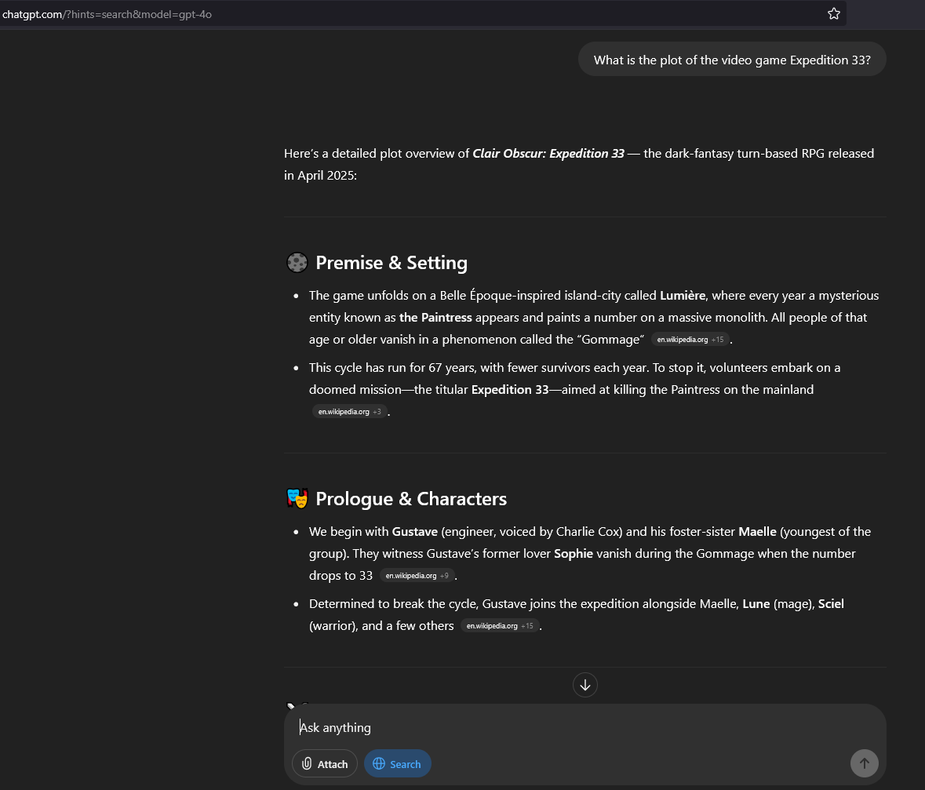Click the theater masks emoji beside Prologue

click(x=297, y=498)
